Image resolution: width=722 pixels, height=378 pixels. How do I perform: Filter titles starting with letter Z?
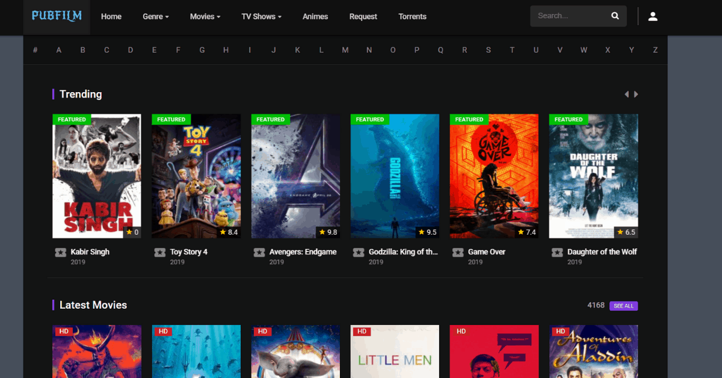tap(655, 51)
